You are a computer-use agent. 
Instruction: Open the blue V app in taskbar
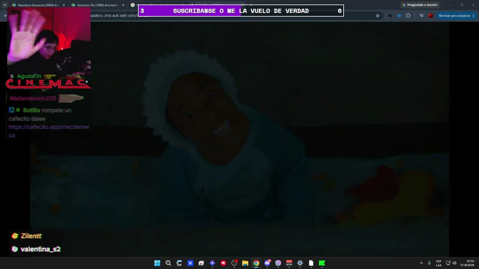190,263
